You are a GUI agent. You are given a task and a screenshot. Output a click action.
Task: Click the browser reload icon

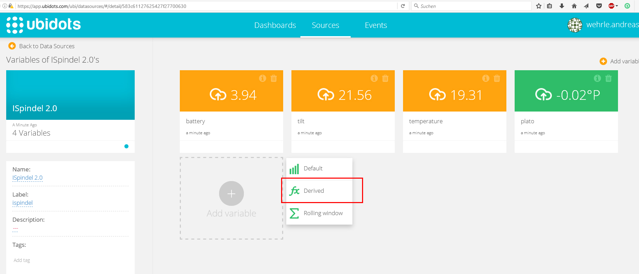(x=403, y=6)
